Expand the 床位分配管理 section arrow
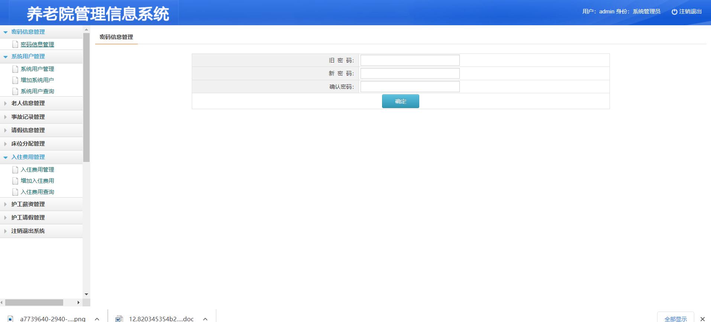This screenshot has height=322, width=711. click(5, 144)
